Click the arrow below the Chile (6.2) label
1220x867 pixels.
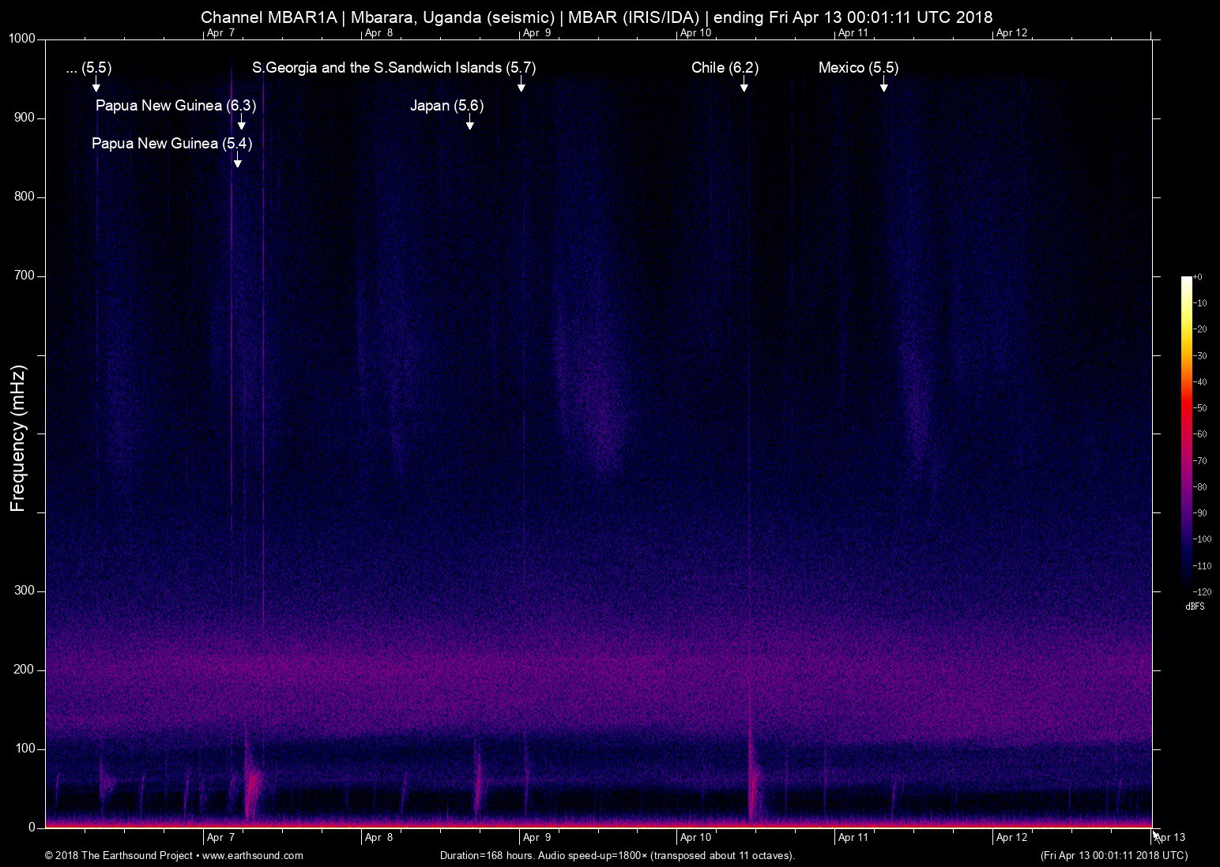click(744, 85)
